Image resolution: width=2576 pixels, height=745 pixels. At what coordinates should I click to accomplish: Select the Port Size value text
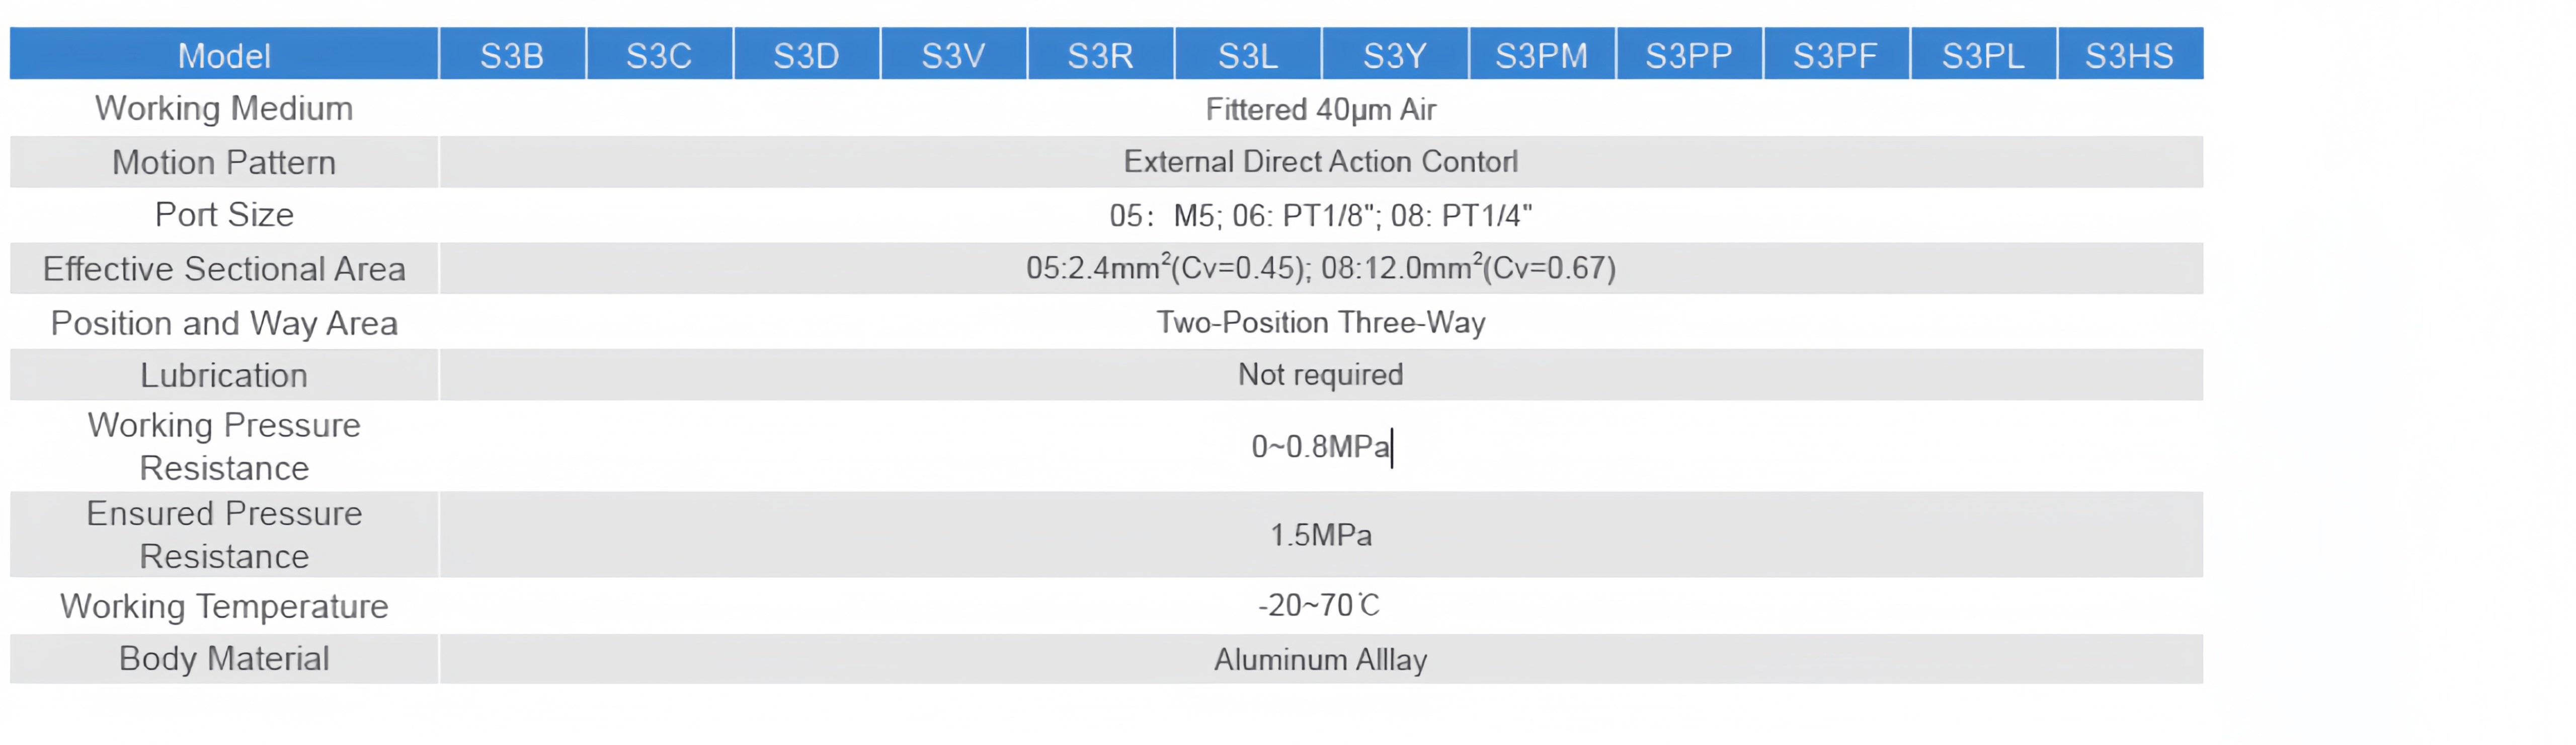tap(1321, 215)
